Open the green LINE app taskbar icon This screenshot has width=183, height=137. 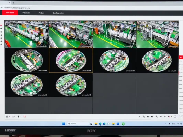click(x=123, y=124)
